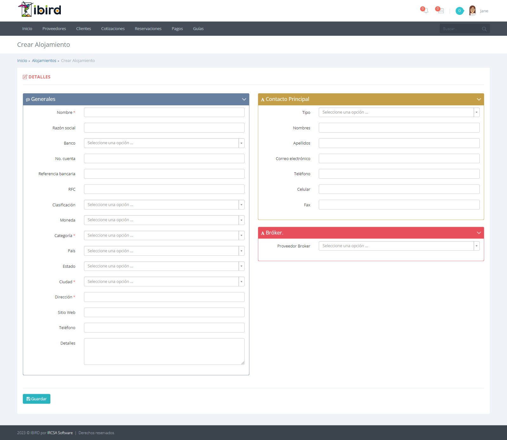The image size is (507, 440).
Task: Open the Banco dropdown
Action: pos(164,143)
